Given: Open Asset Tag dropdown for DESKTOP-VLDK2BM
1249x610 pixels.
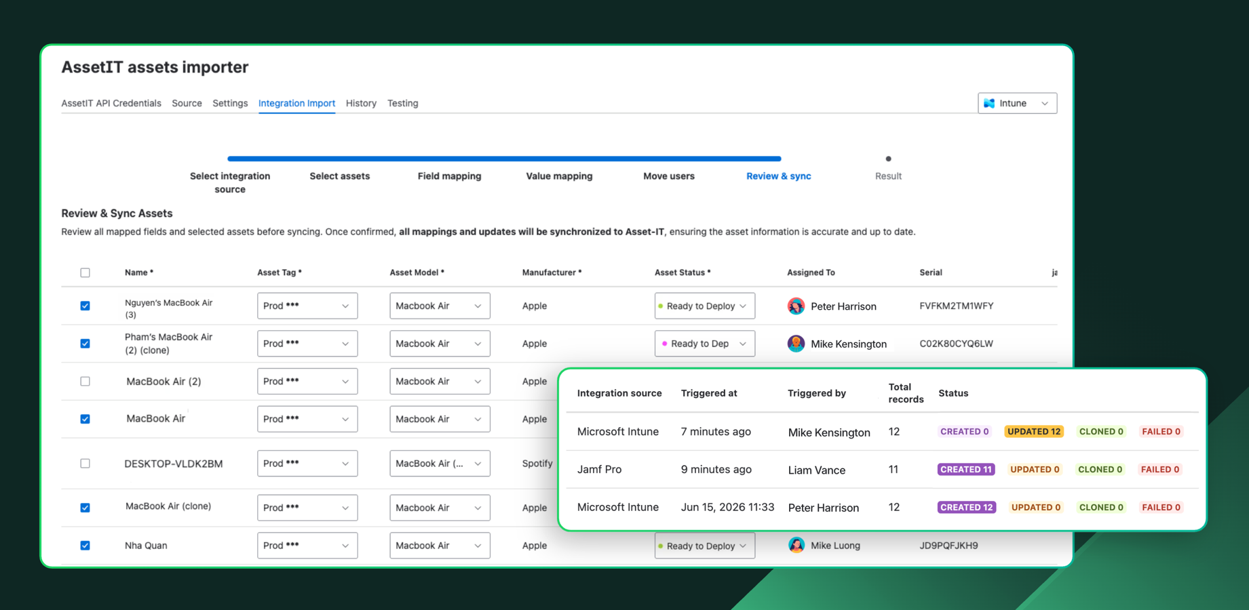Looking at the screenshot, I should (307, 464).
